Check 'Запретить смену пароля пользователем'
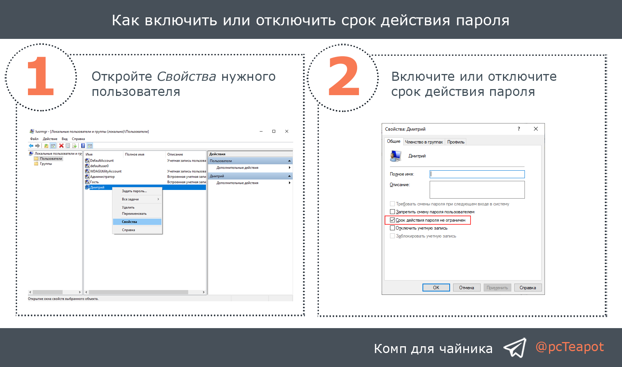 [x=392, y=212]
